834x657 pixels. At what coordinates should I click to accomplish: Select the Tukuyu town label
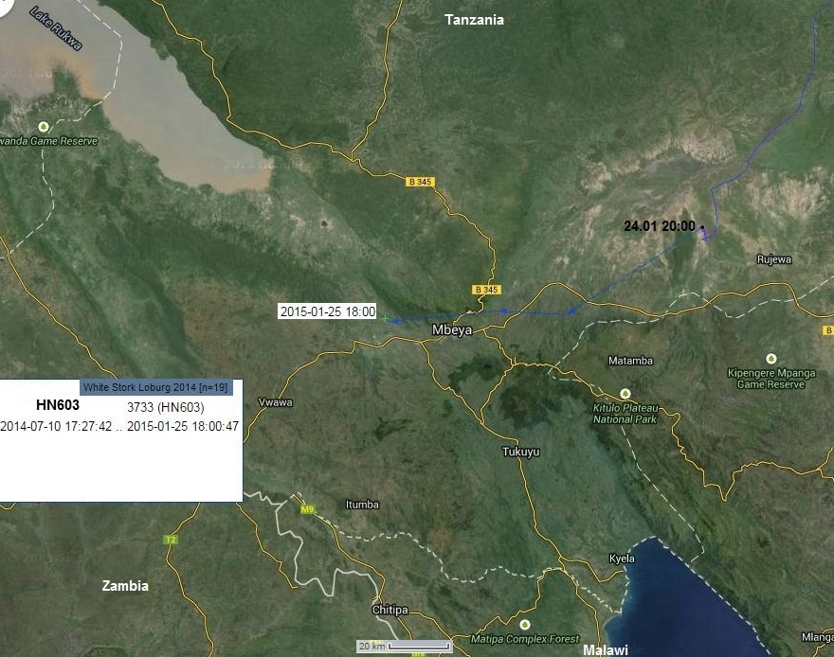coord(520,452)
